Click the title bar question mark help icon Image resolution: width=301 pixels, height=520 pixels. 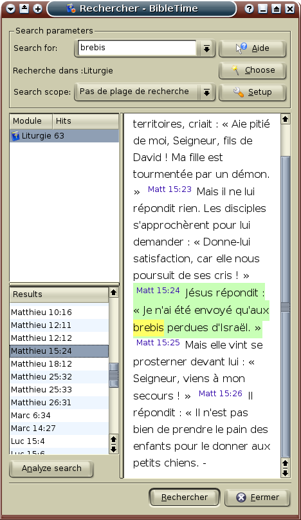[x=250, y=8]
